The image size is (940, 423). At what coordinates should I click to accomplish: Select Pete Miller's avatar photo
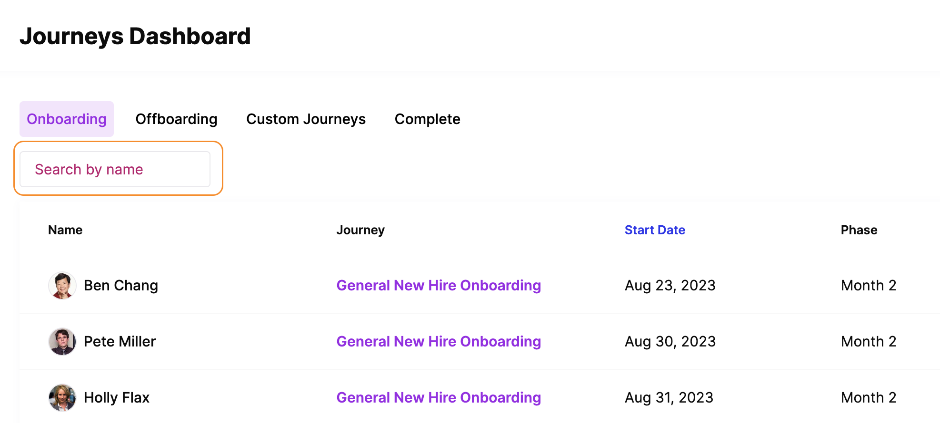coord(62,342)
